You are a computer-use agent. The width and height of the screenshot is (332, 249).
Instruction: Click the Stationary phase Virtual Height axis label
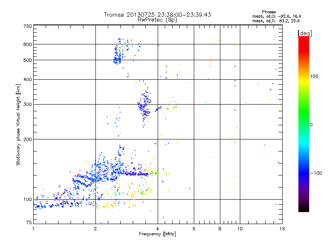18,125
